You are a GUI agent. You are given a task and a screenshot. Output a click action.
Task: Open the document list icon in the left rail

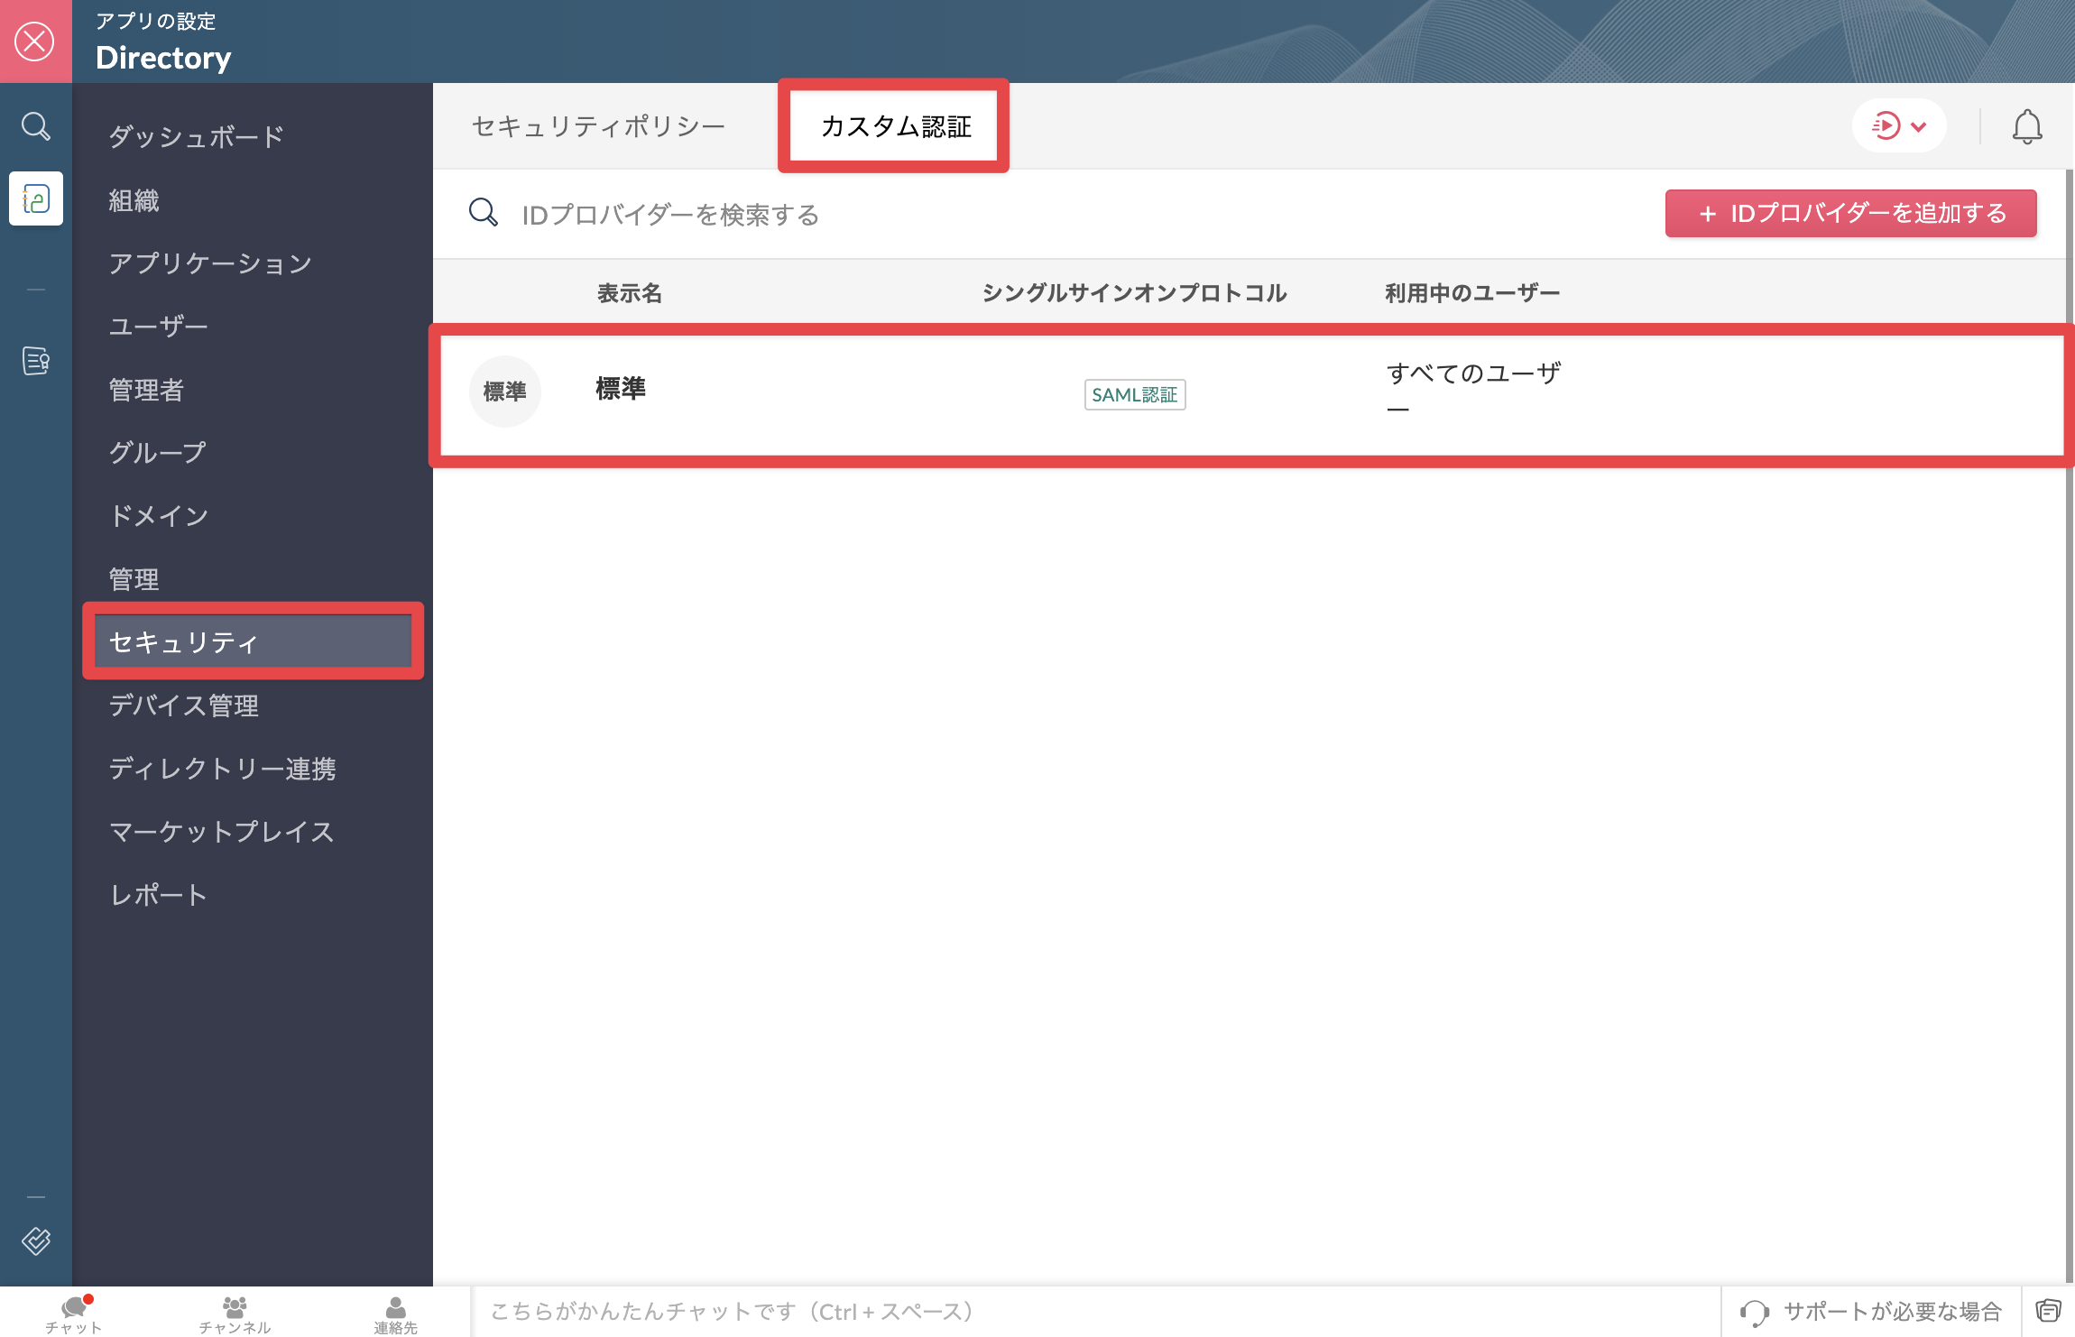coord(35,360)
